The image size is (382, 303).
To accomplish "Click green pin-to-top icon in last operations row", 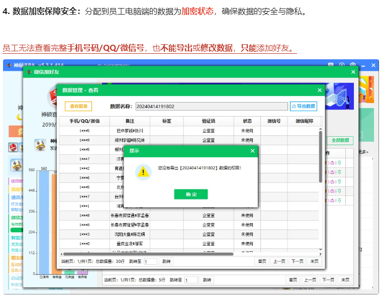I will (339, 200).
